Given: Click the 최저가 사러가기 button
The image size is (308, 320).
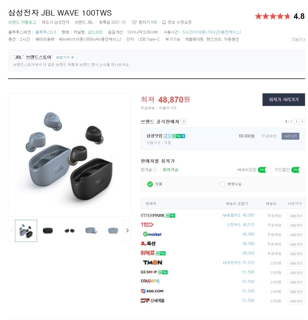Looking at the screenshot, I should click(283, 99).
